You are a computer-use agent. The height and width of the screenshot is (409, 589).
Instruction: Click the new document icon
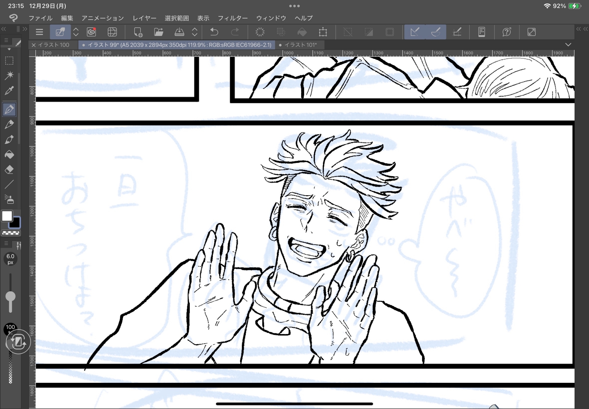(138, 32)
